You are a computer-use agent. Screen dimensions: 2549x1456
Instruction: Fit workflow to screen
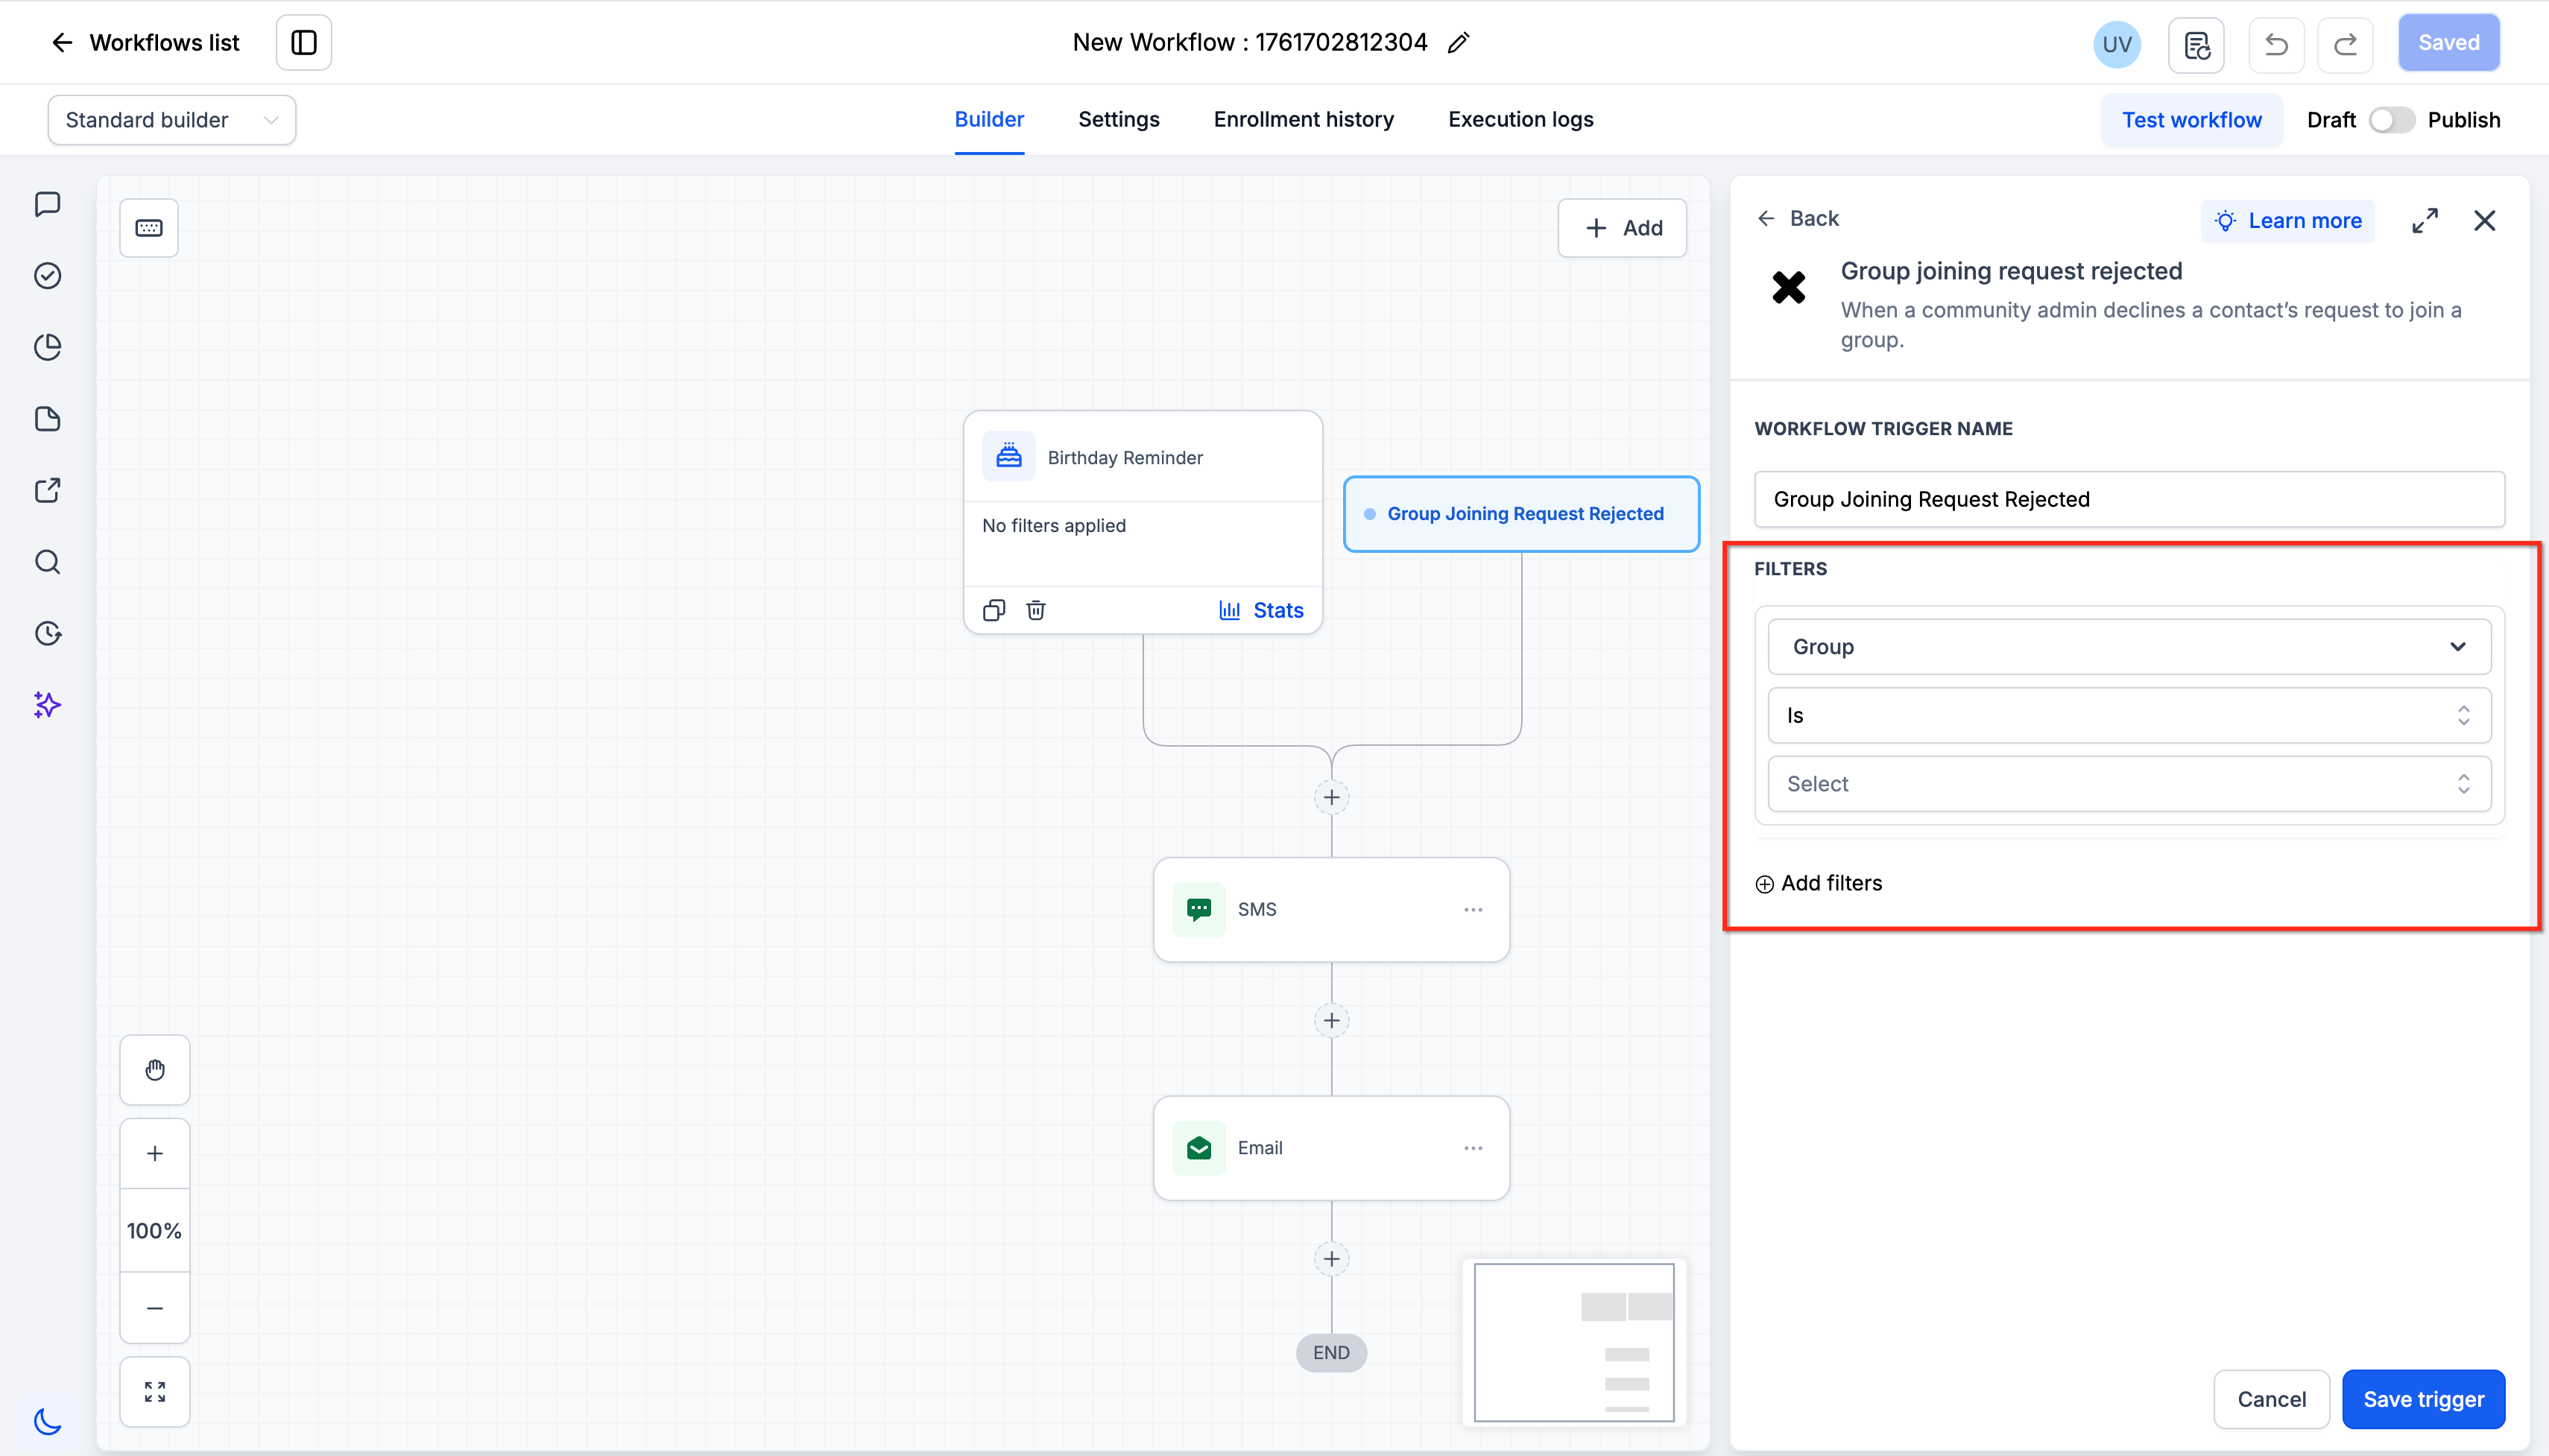155,1392
